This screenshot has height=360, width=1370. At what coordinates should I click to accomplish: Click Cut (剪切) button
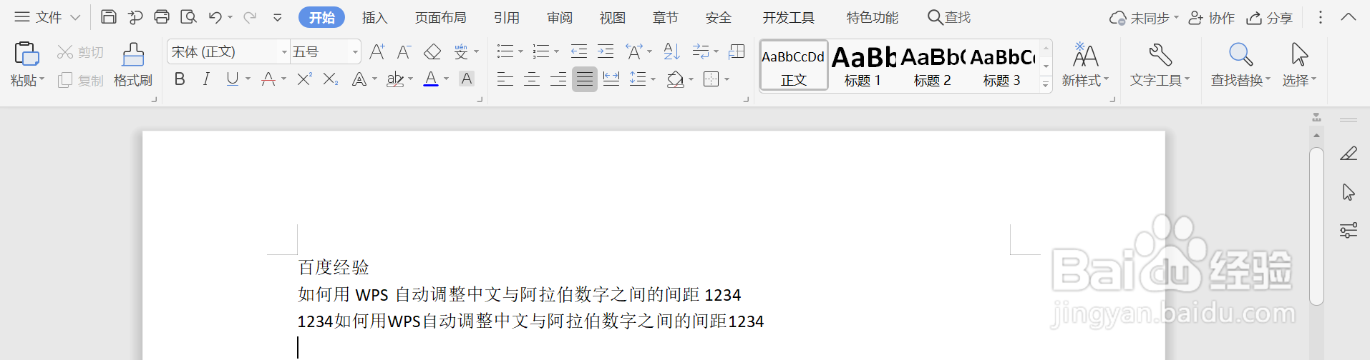click(81, 52)
